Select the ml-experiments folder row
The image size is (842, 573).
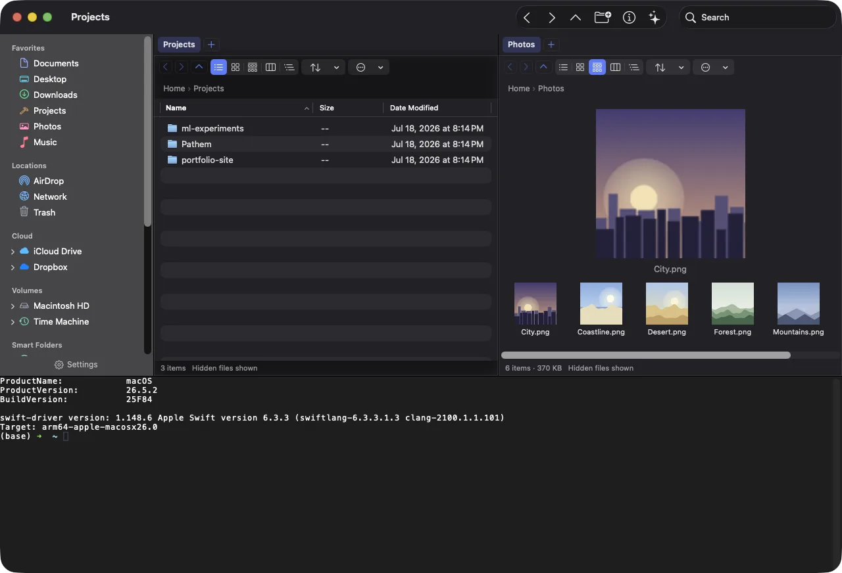(326, 128)
